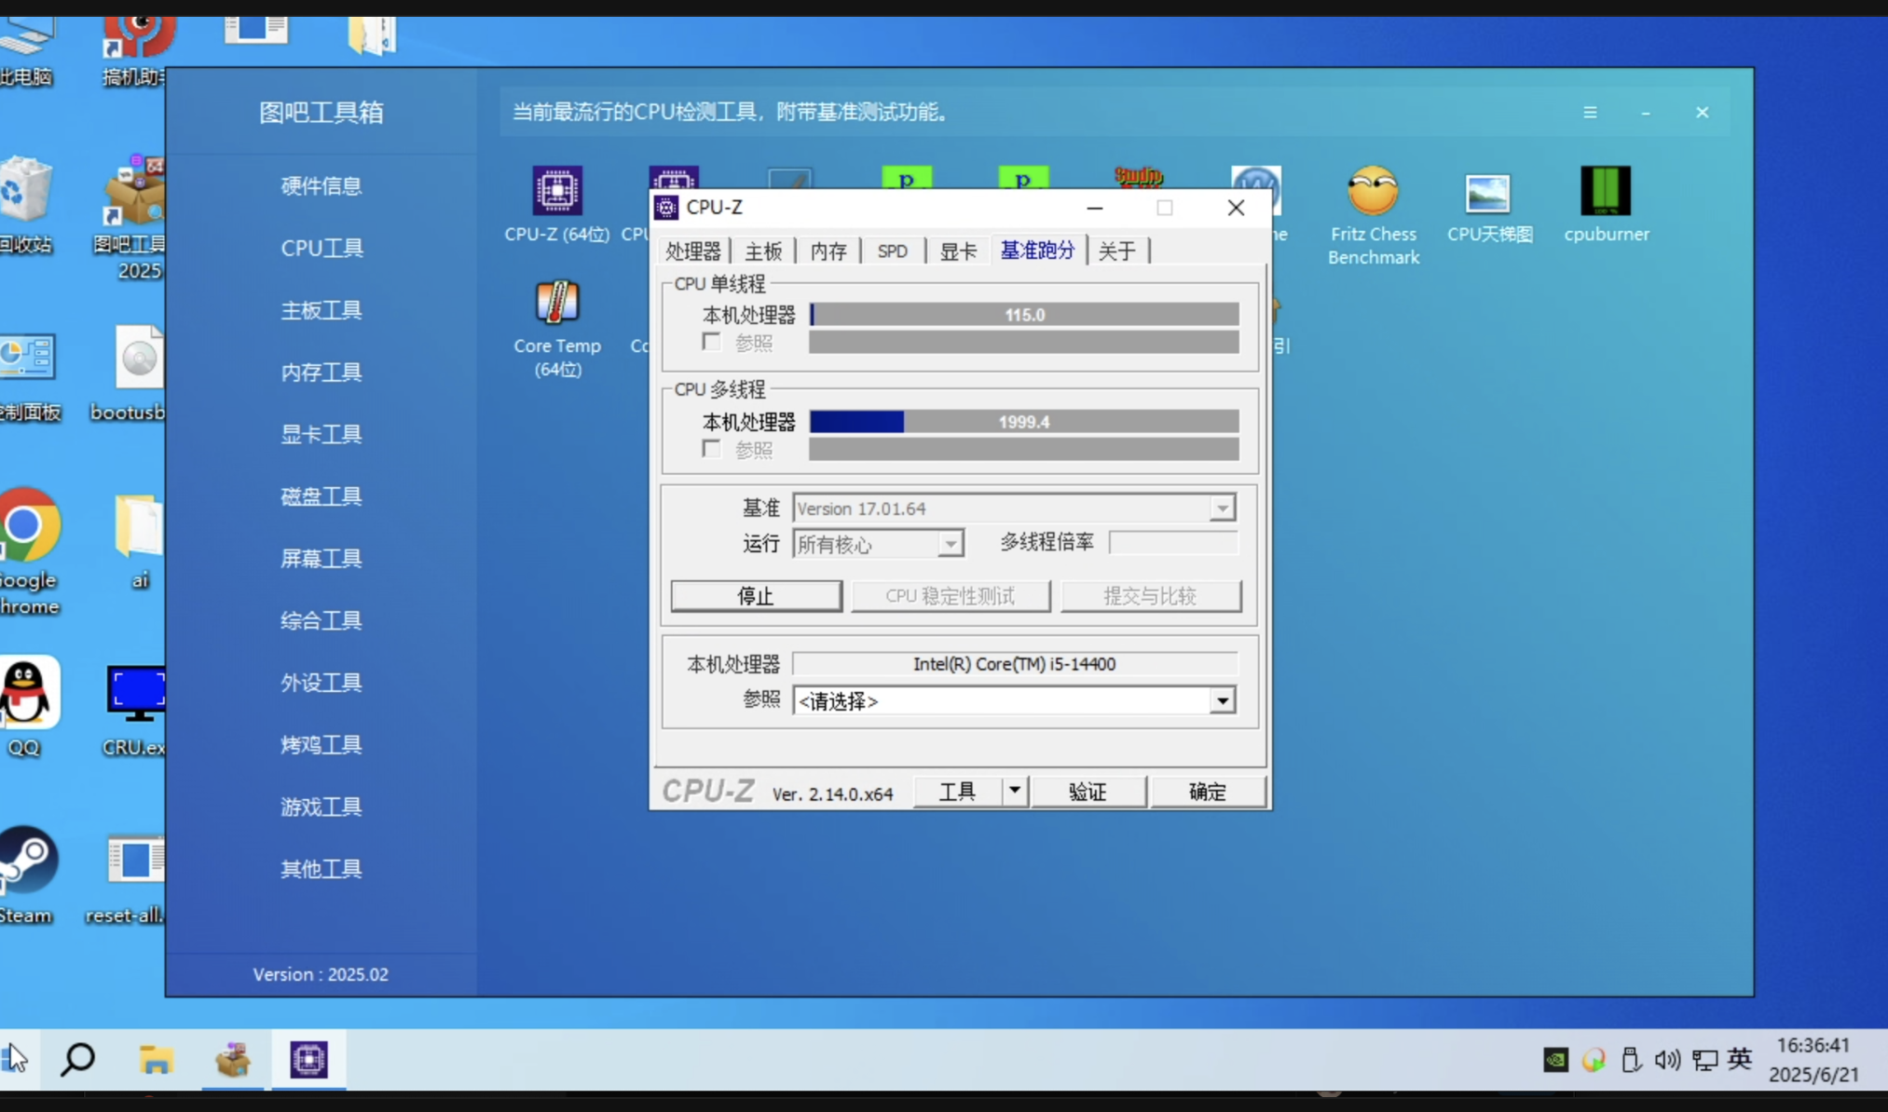The image size is (1888, 1112).
Task: Enable the single-thread 参照 checkbox
Action: coord(712,342)
